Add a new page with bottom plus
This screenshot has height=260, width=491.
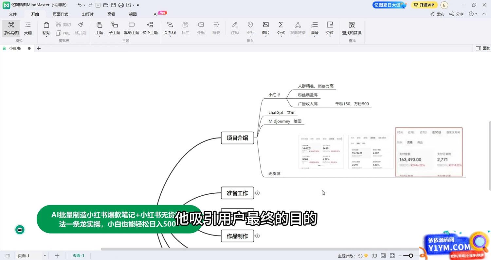point(57,256)
